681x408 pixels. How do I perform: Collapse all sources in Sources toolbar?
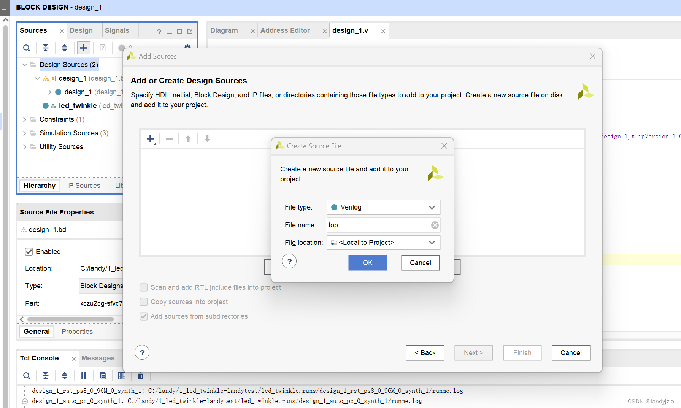point(46,48)
